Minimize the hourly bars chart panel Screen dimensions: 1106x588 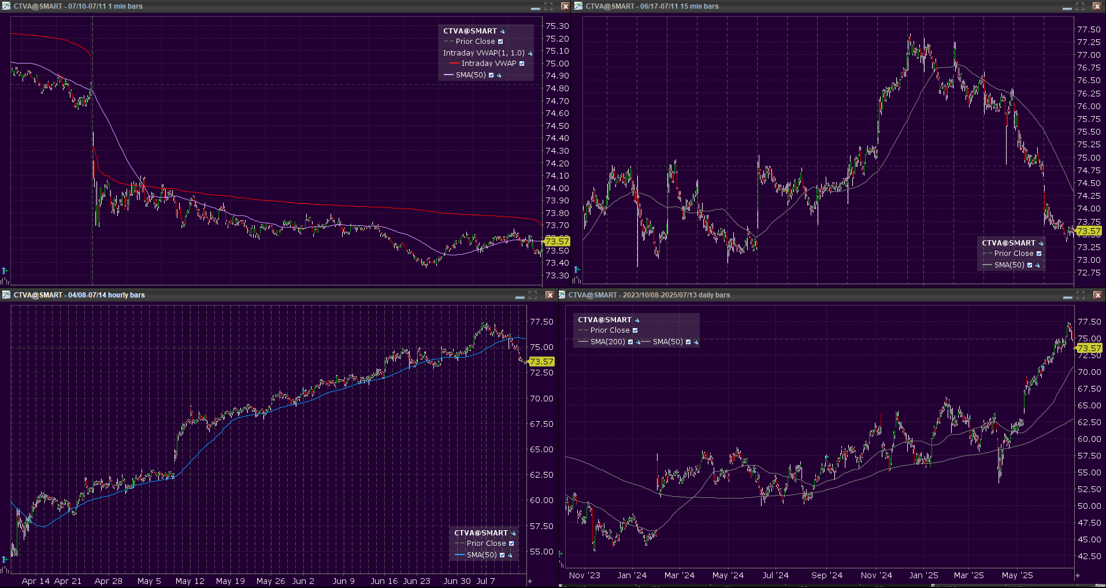519,296
